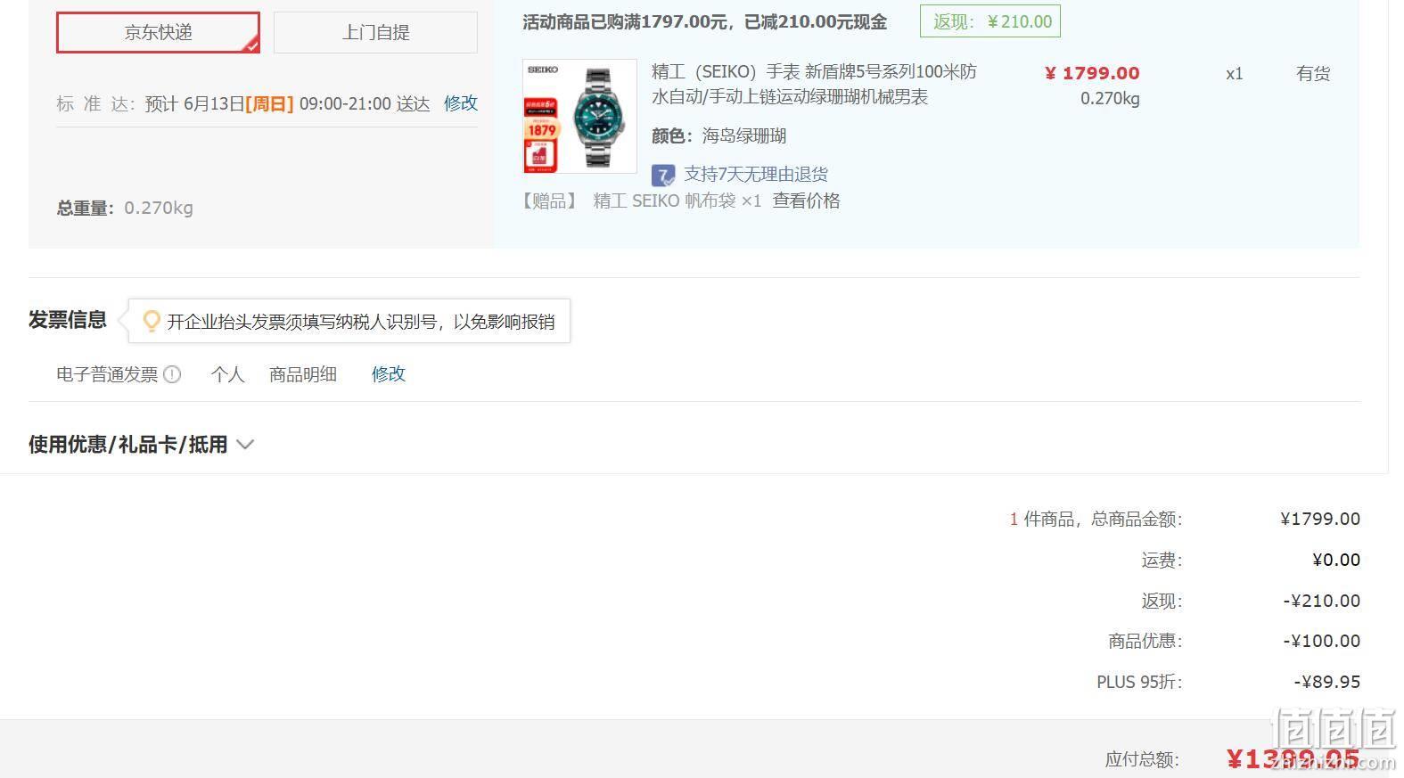Click the total goods amount ¥1799.00
This screenshot has width=1404, height=778.
tap(1320, 519)
